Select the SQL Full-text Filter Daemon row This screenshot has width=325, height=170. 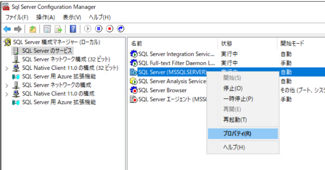point(176,63)
